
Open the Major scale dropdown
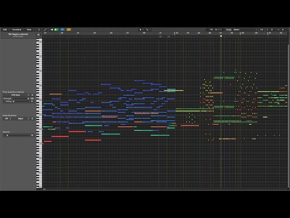pos(20,119)
